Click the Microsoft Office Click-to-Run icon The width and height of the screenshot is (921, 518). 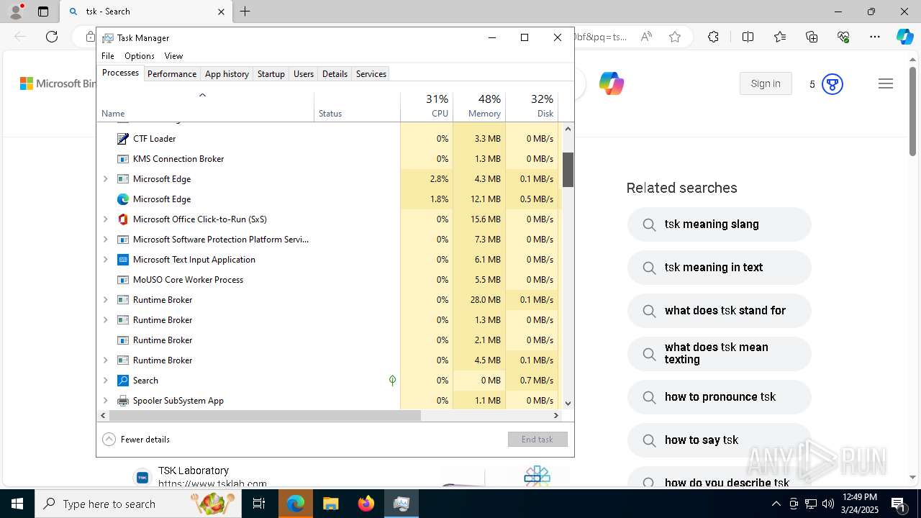click(x=122, y=219)
